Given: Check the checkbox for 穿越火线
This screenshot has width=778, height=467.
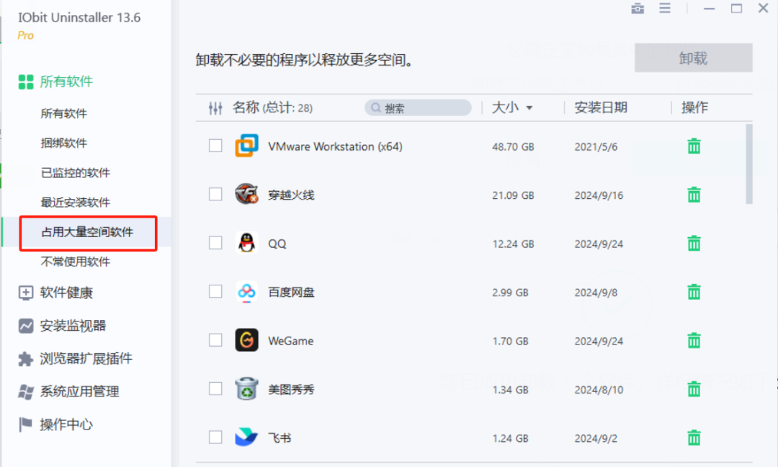Looking at the screenshot, I should pos(215,195).
